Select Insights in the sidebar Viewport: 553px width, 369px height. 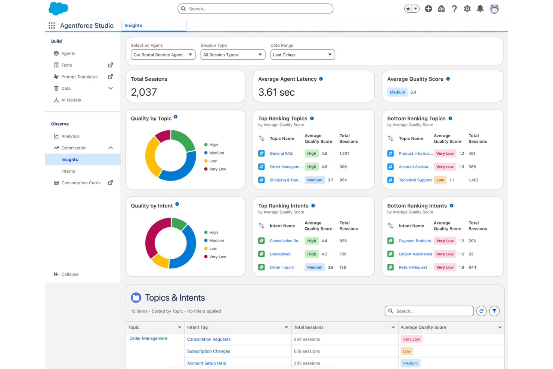(x=83, y=159)
